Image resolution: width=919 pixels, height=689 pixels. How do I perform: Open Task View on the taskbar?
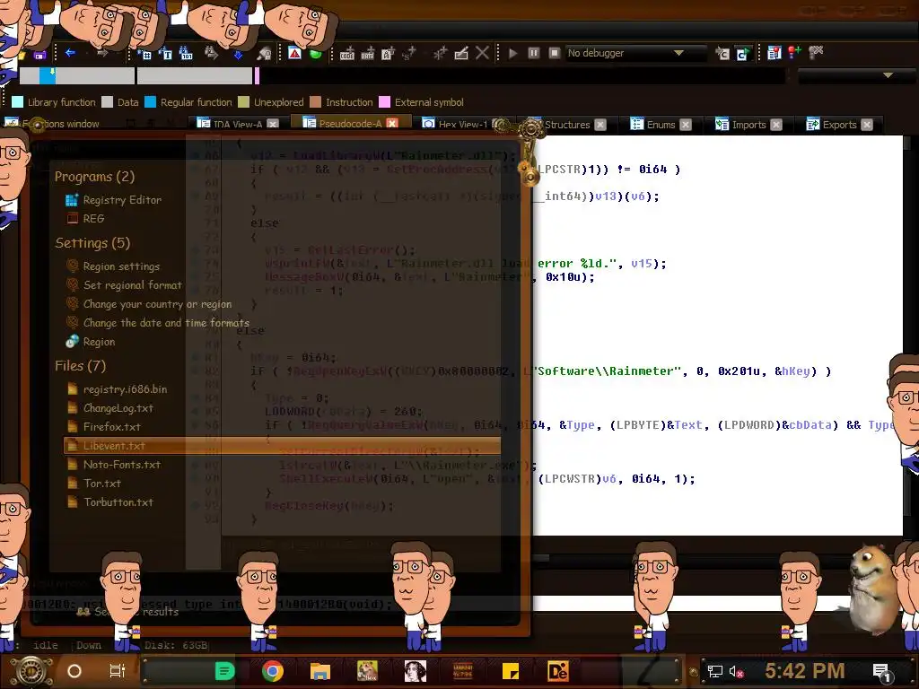pyautogui.click(x=118, y=671)
